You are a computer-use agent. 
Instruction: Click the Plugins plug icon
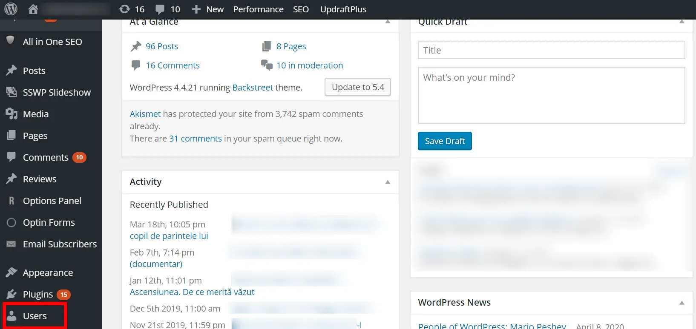pyautogui.click(x=12, y=294)
